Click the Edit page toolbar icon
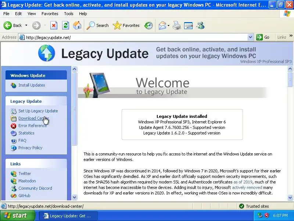The width and height of the screenshot is (294, 221). 189,25
